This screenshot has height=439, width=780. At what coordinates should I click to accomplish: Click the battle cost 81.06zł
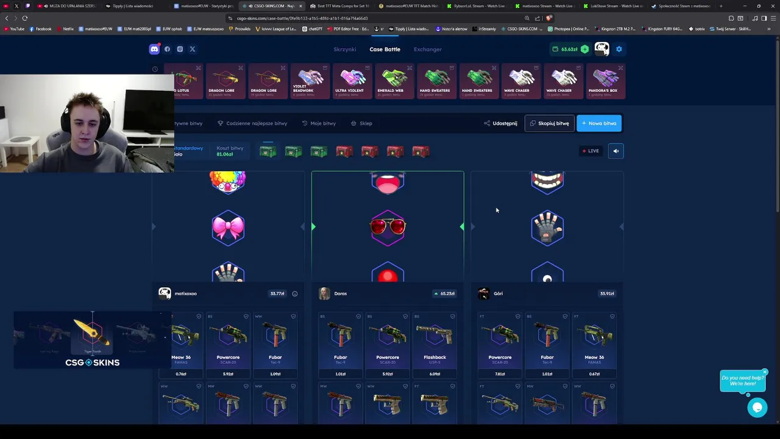(225, 154)
